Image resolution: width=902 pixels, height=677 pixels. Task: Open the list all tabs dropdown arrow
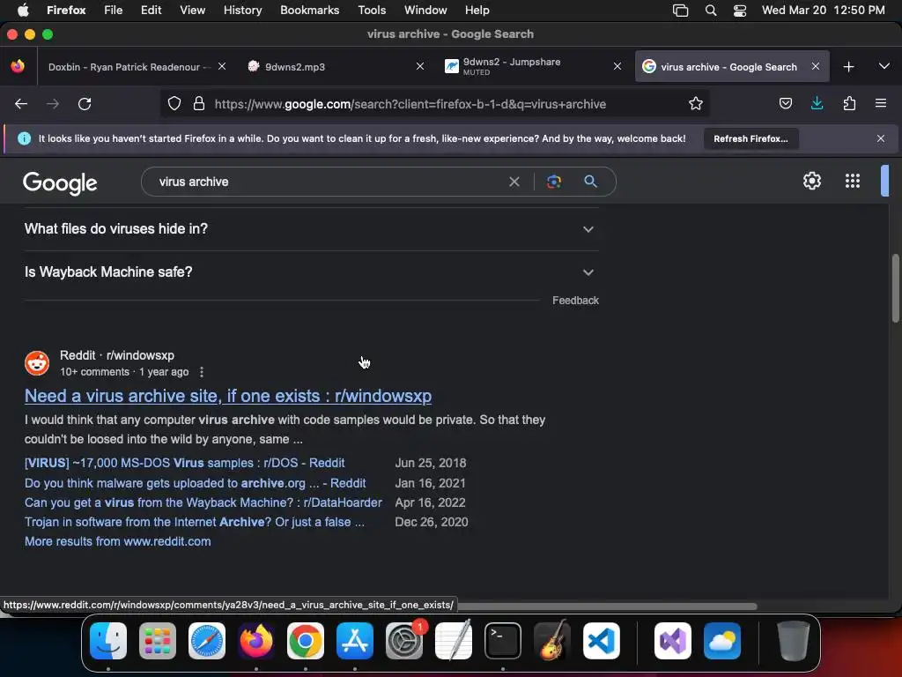pos(884,67)
